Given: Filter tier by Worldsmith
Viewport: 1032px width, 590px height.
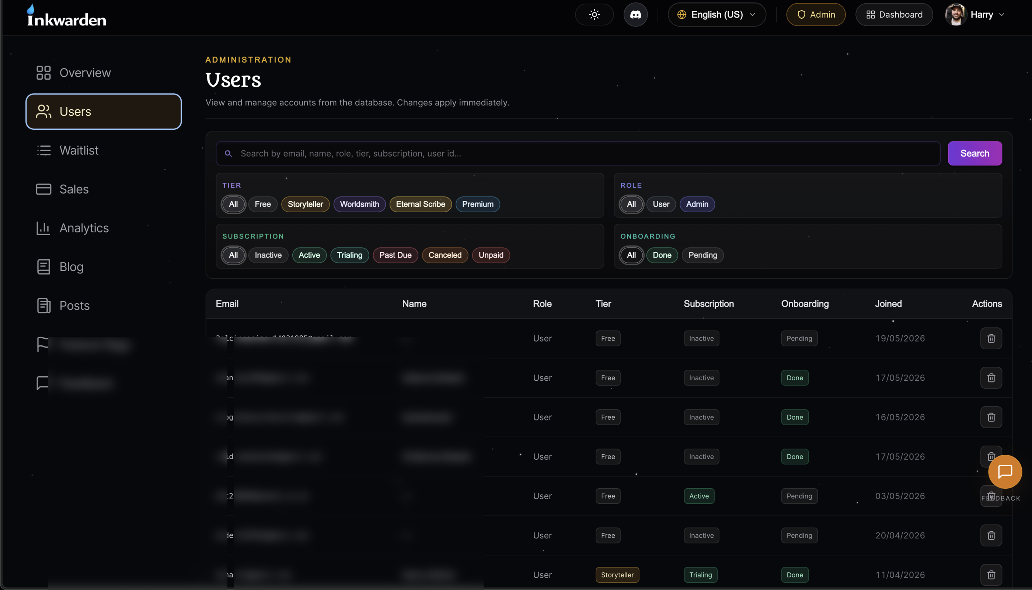Looking at the screenshot, I should pos(359,204).
